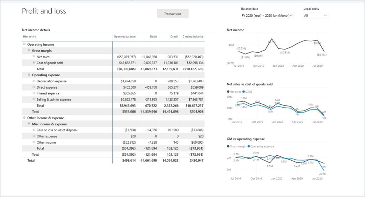The image size is (365, 197).
Task: Collapse the Operating income hierarchy row
Action: [24, 44]
